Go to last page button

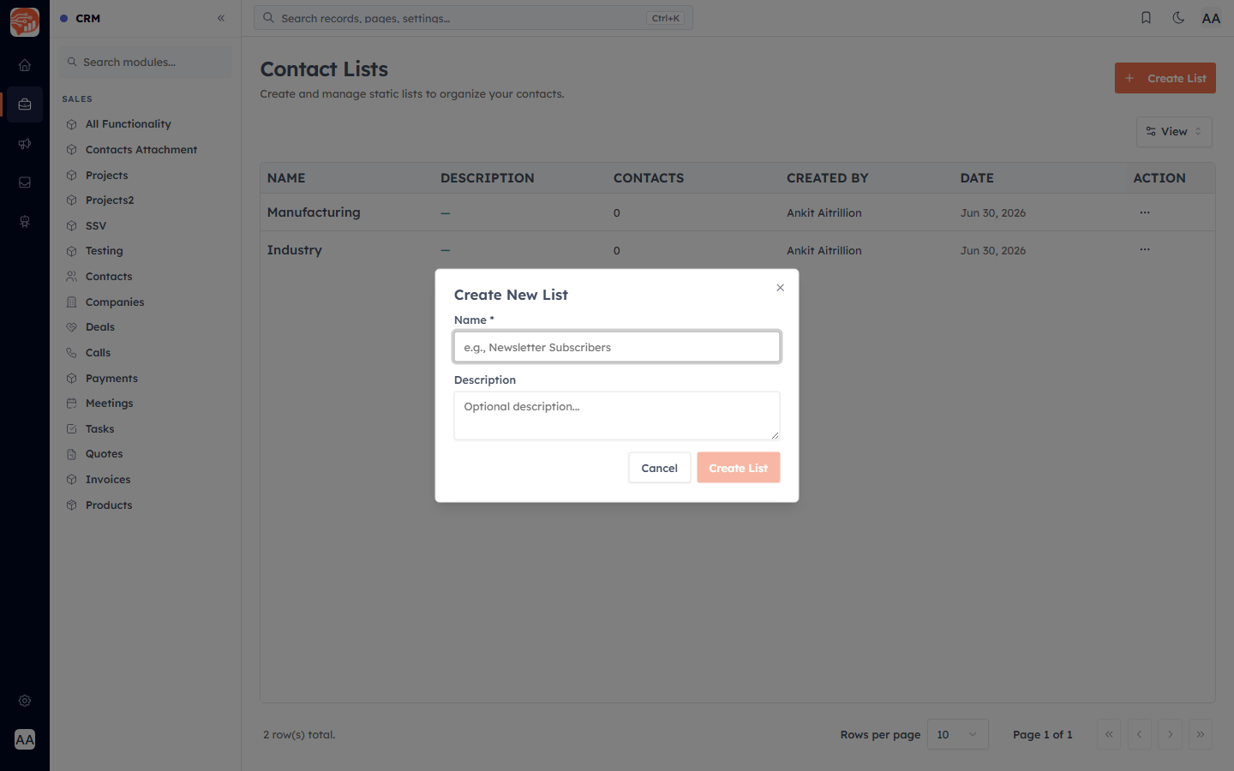click(1201, 734)
